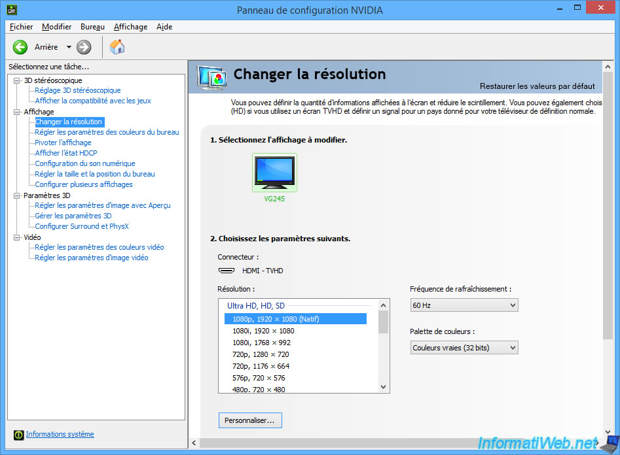Image resolution: width=620 pixels, height=455 pixels.
Task: Open the back history dropdown arrow
Action: (69, 47)
